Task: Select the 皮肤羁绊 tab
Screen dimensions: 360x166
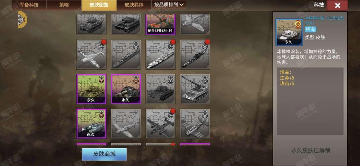Action: pos(134,5)
